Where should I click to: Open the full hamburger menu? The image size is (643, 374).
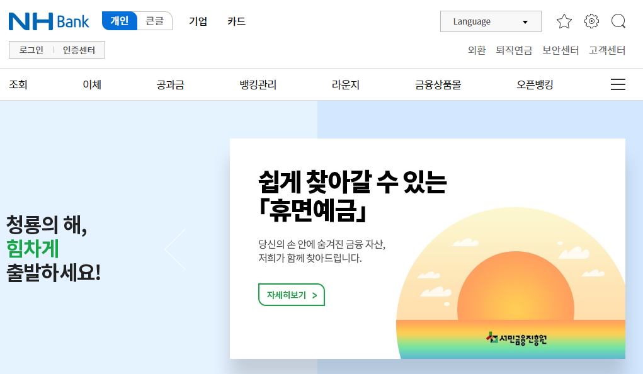pyautogui.click(x=618, y=84)
